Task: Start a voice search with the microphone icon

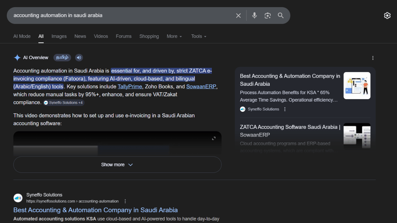Action: 254,15
